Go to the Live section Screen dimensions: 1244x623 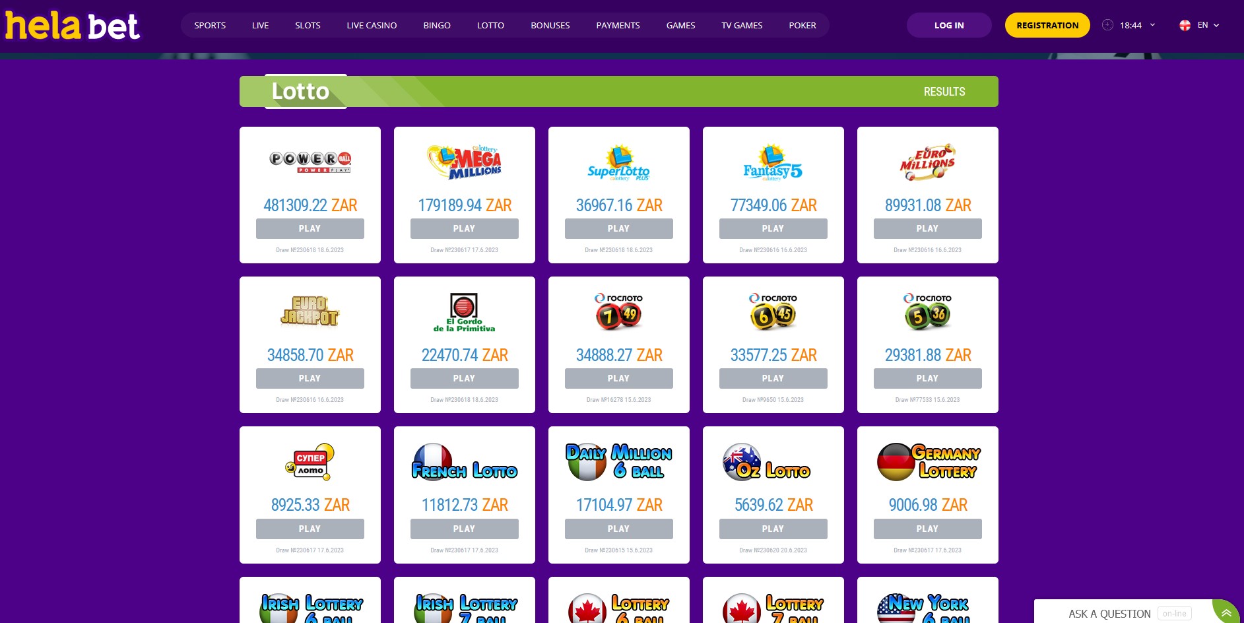coord(260,25)
